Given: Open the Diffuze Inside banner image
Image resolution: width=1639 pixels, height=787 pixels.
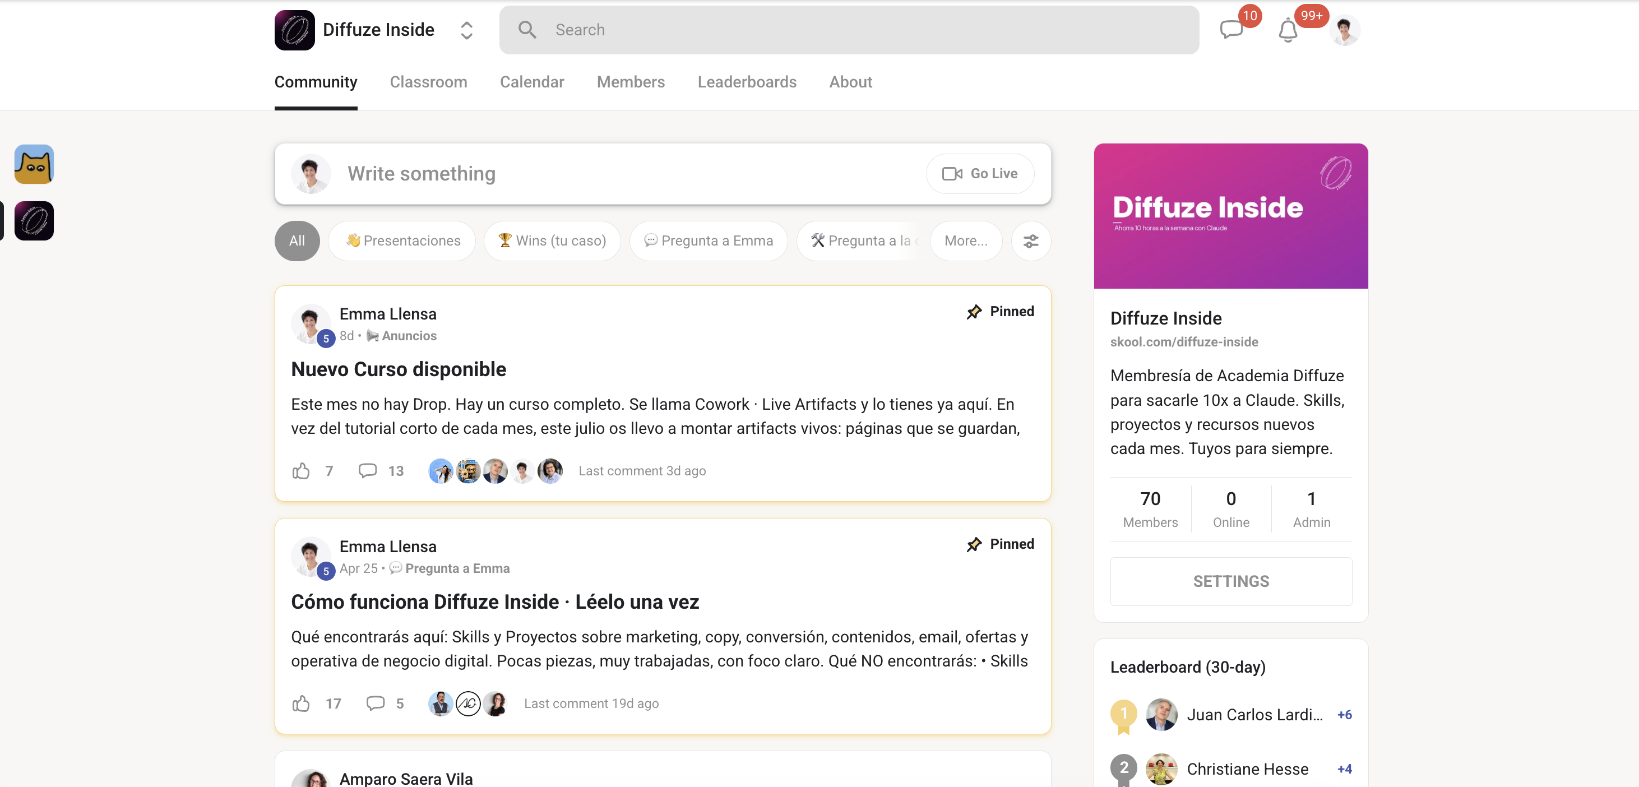Looking at the screenshot, I should pyautogui.click(x=1230, y=216).
